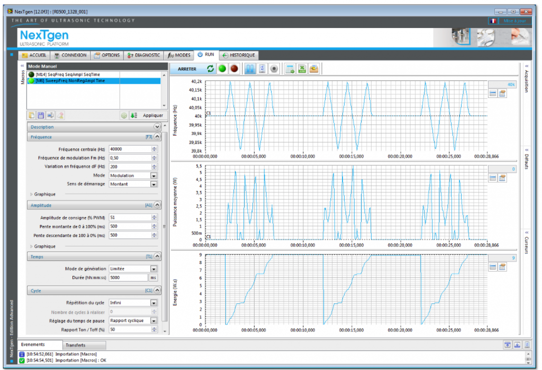
Task: Export data with the green CSV icon
Action: point(302,69)
